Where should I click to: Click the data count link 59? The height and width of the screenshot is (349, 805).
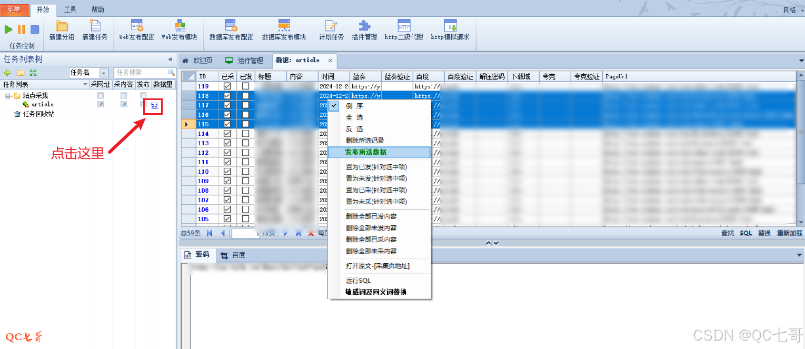pyautogui.click(x=154, y=105)
